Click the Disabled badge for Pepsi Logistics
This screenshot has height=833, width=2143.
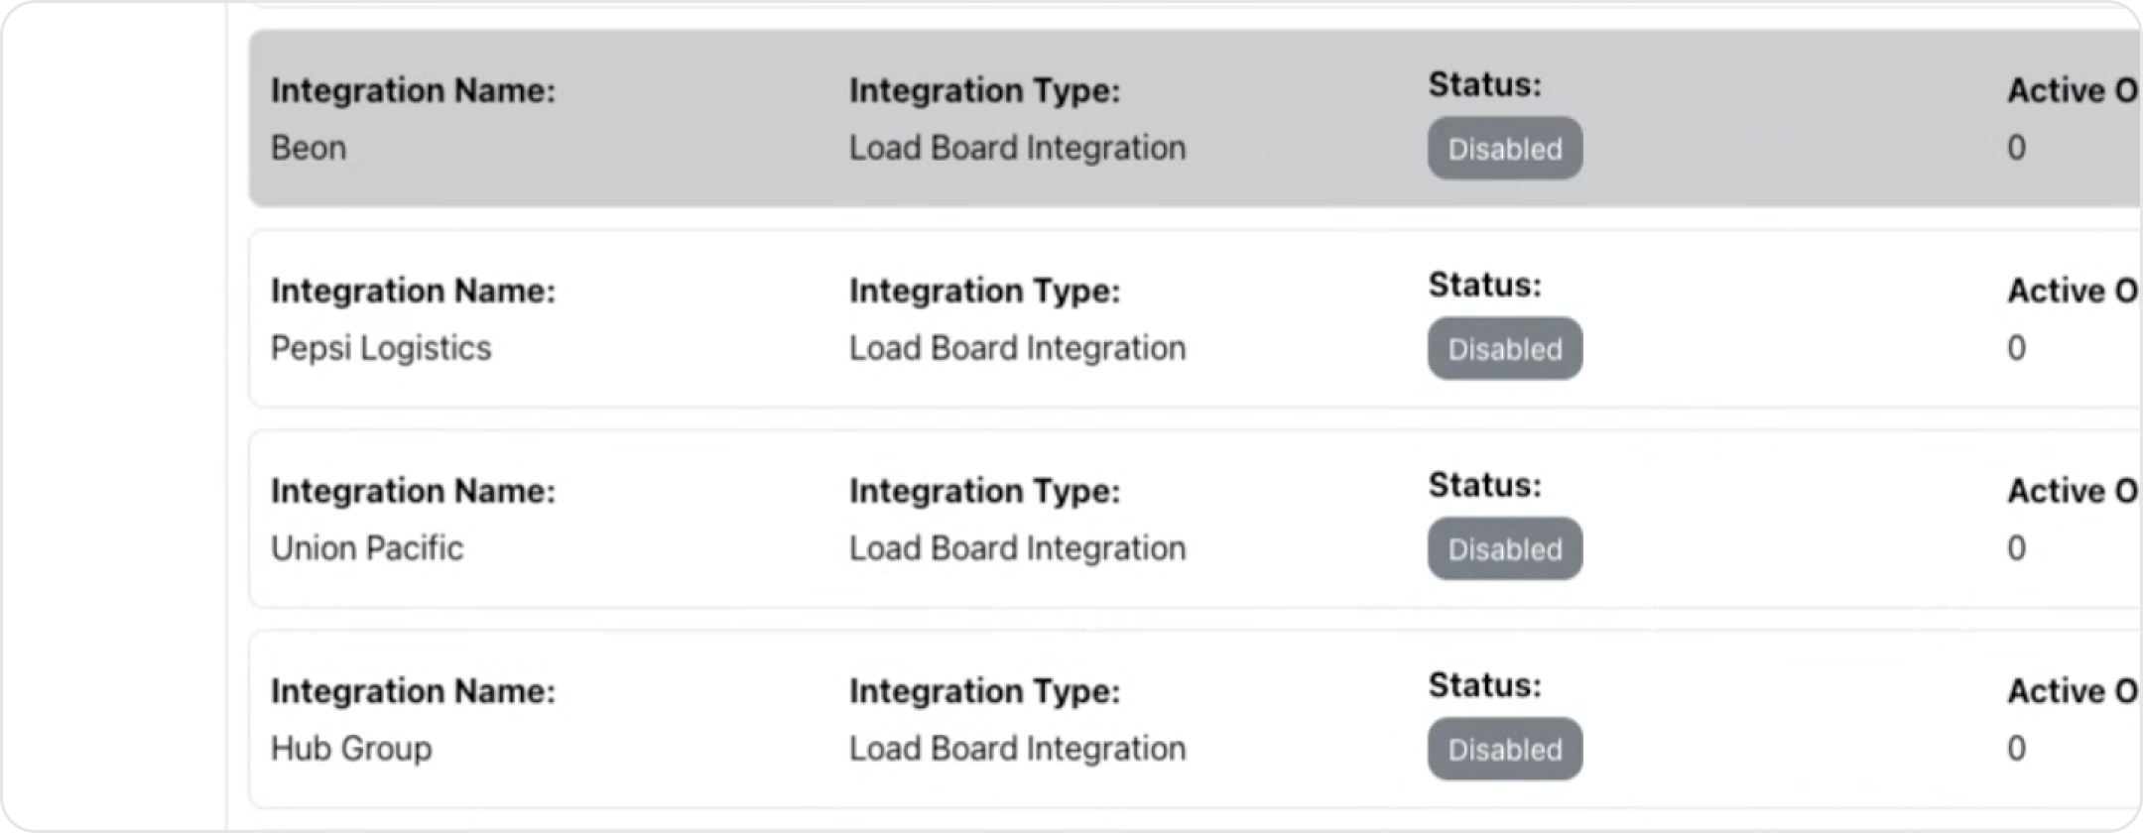[1505, 349]
